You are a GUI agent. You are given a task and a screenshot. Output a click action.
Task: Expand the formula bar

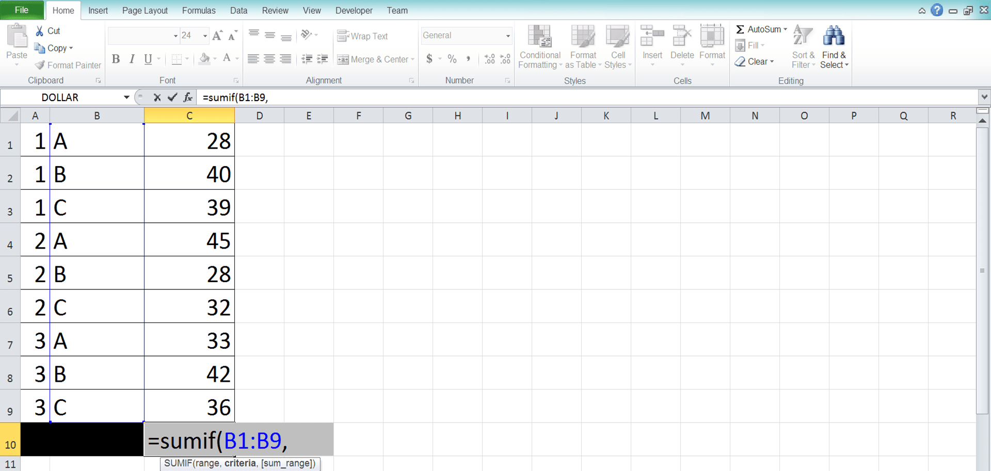[x=984, y=97]
